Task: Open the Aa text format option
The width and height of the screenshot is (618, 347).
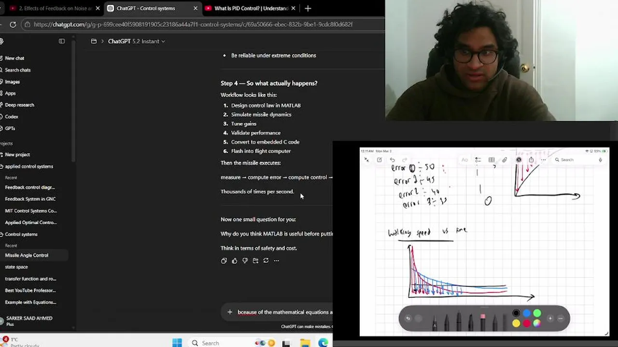Action: [x=464, y=160]
